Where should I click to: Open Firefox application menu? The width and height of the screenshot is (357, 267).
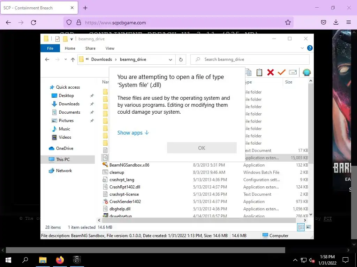pyautogui.click(x=349, y=22)
